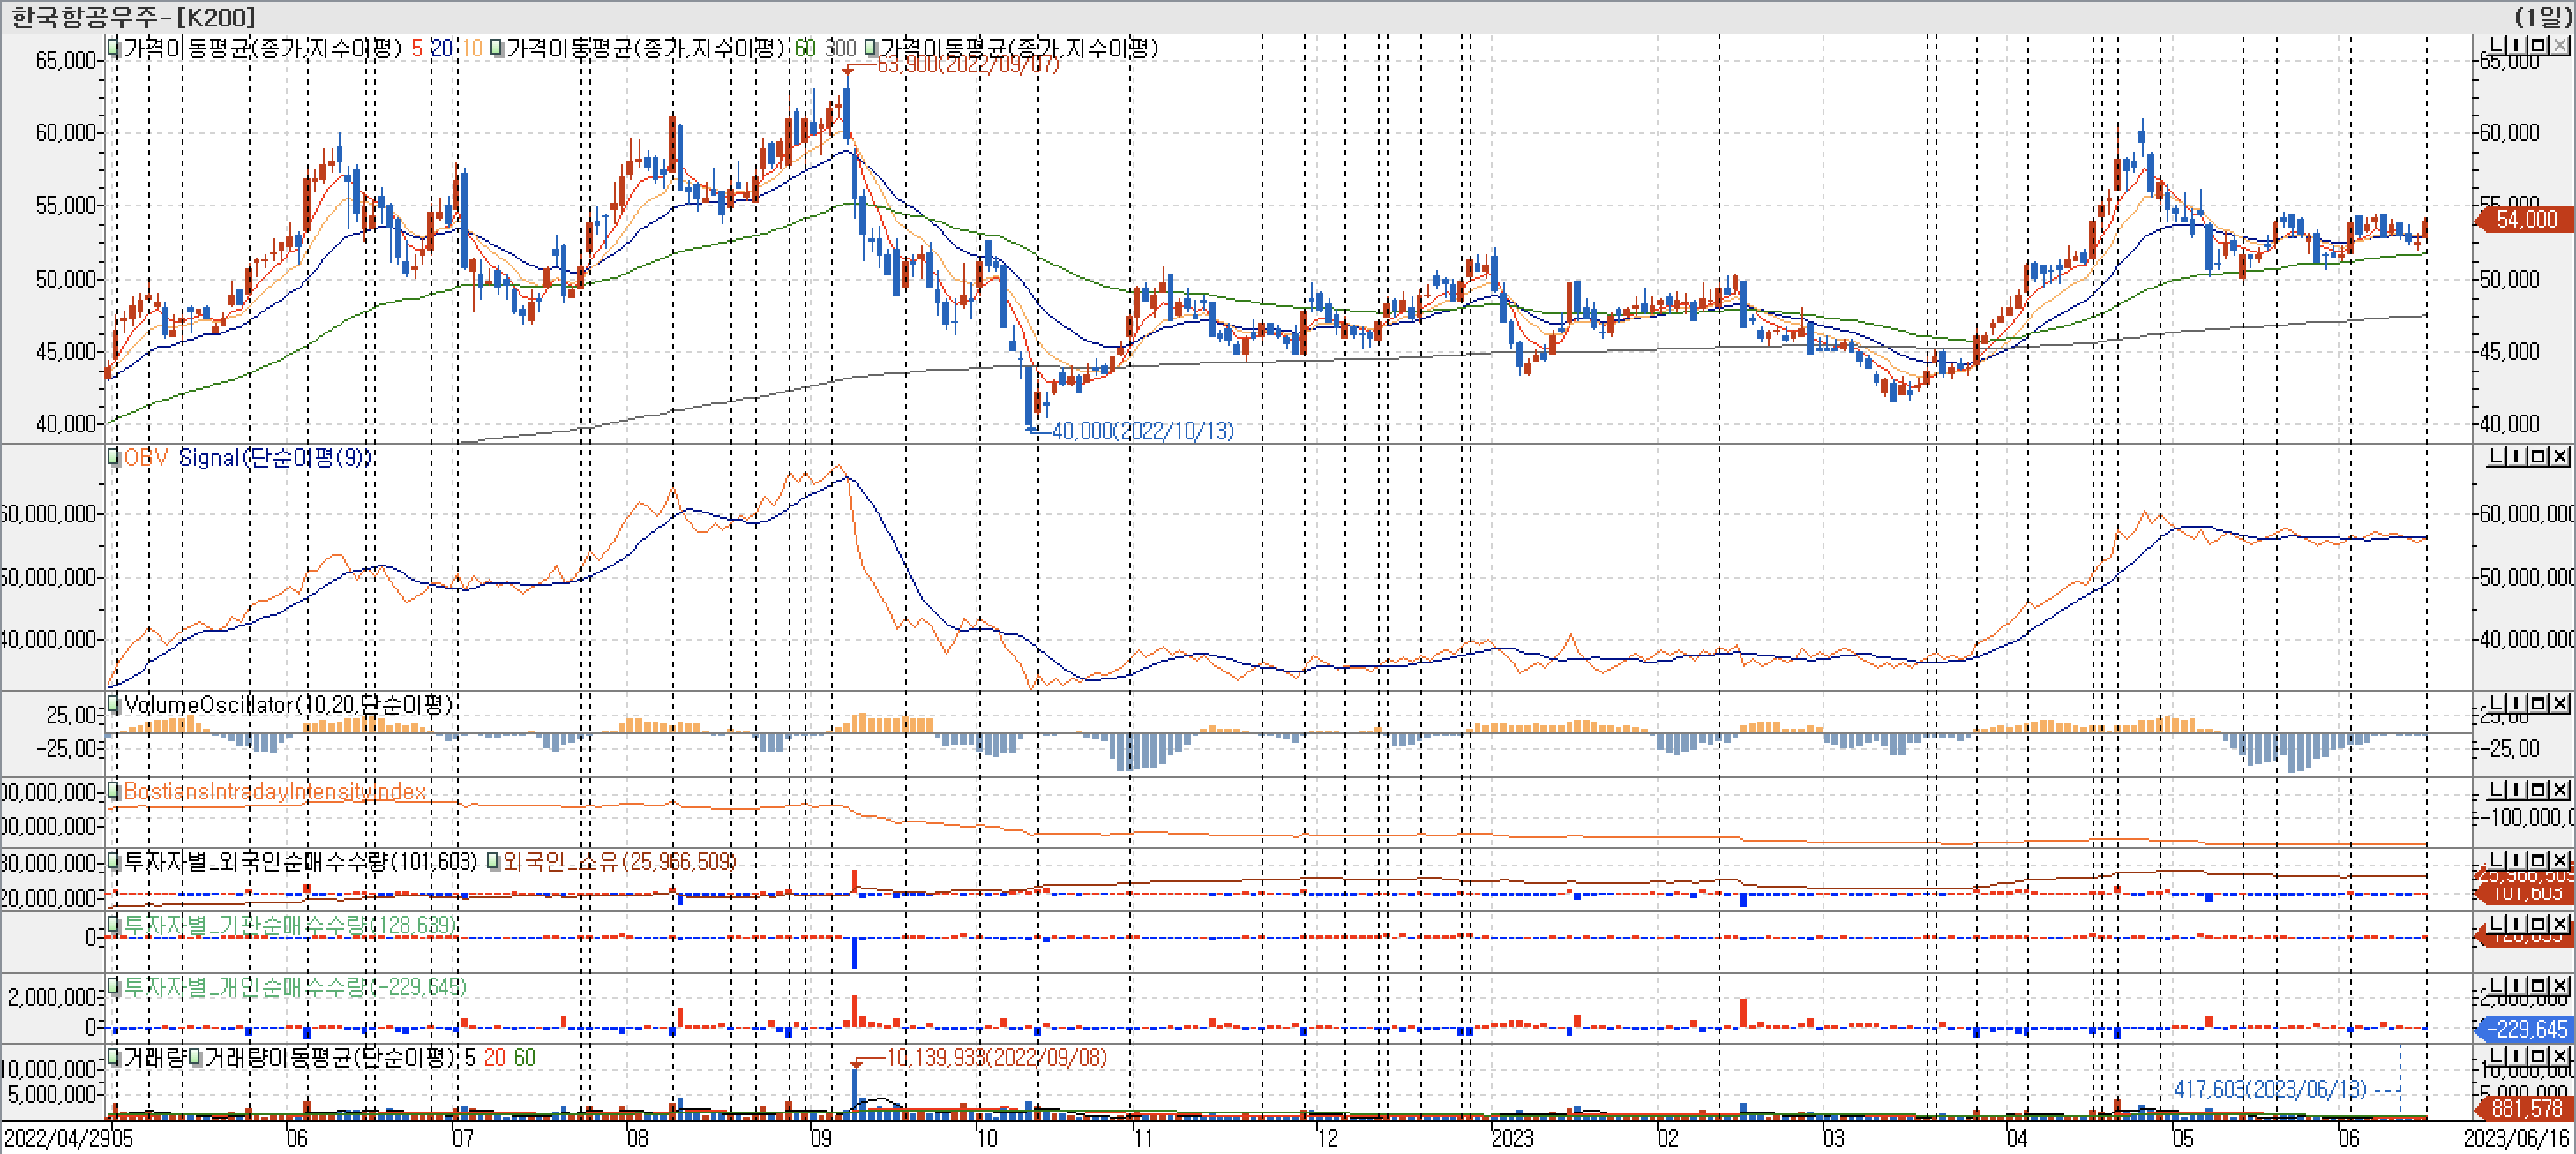The image size is (2576, 1154).
Task: Click the red 5 moving average label
Action: pyautogui.click(x=416, y=48)
